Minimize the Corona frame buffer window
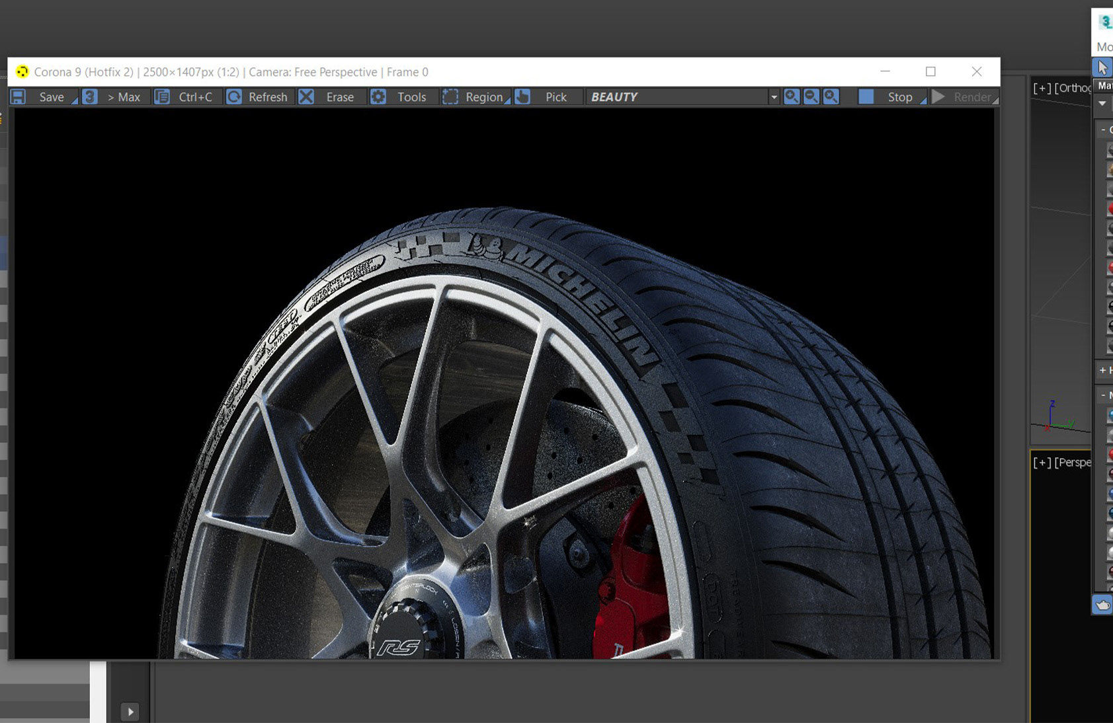 coord(885,71)
